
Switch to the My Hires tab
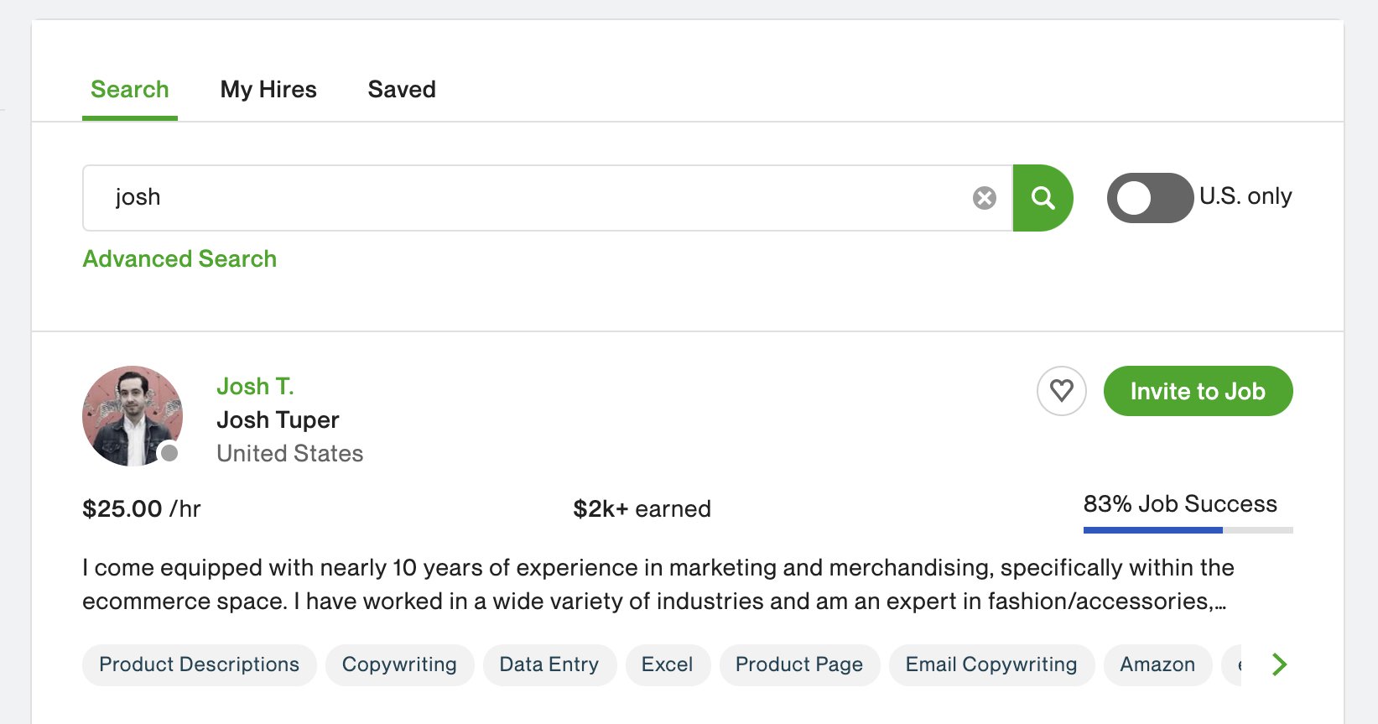pyautogui.click(x=268, y=89)
